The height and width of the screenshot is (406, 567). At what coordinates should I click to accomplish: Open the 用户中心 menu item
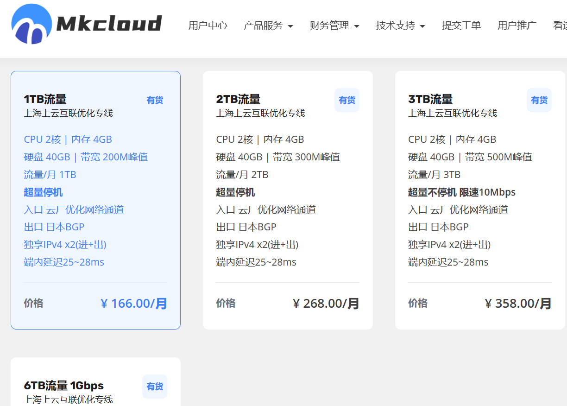pyautogui.click(x=208, y=26)
